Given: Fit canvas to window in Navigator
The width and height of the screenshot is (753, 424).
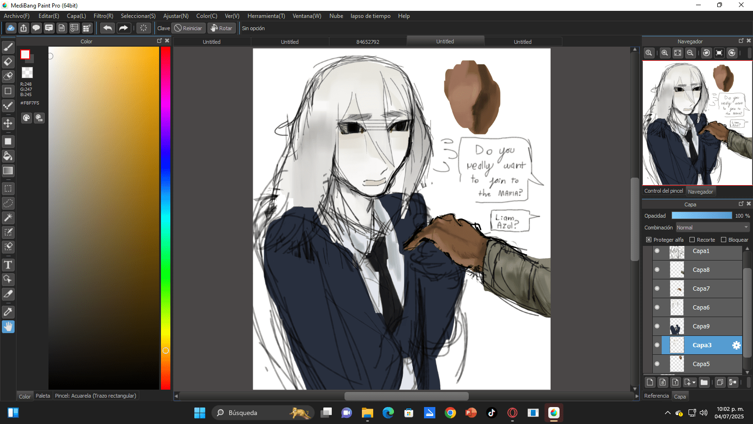Looking at the screenshot, I should tap(677, 53).
